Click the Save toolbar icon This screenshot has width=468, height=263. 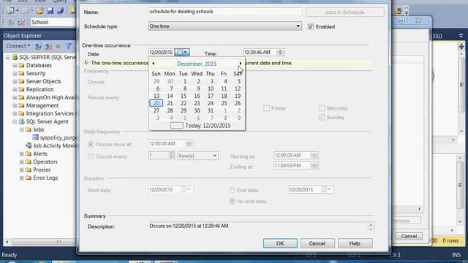click(x=50, y=11)
